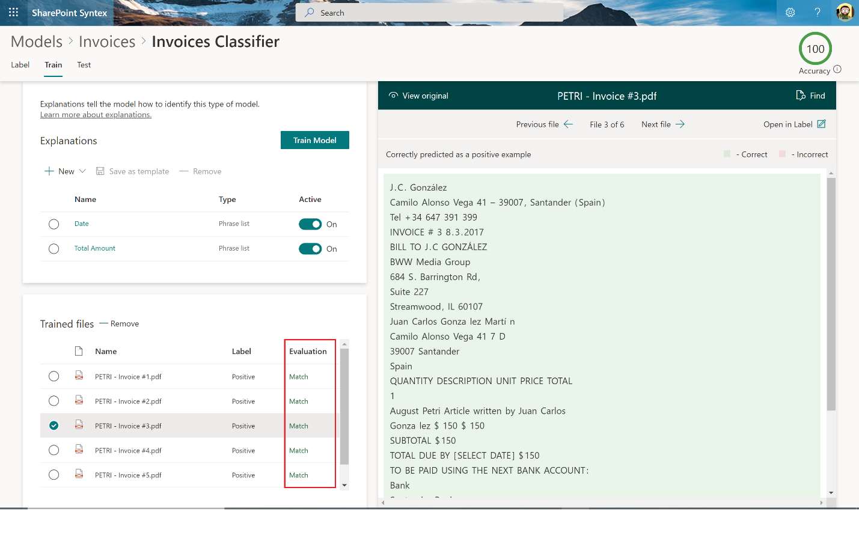Deselect the checked PETRI - Invoice #3.pdf row
This screenshot has width=859, height=550.
click(x=54, y=426)
